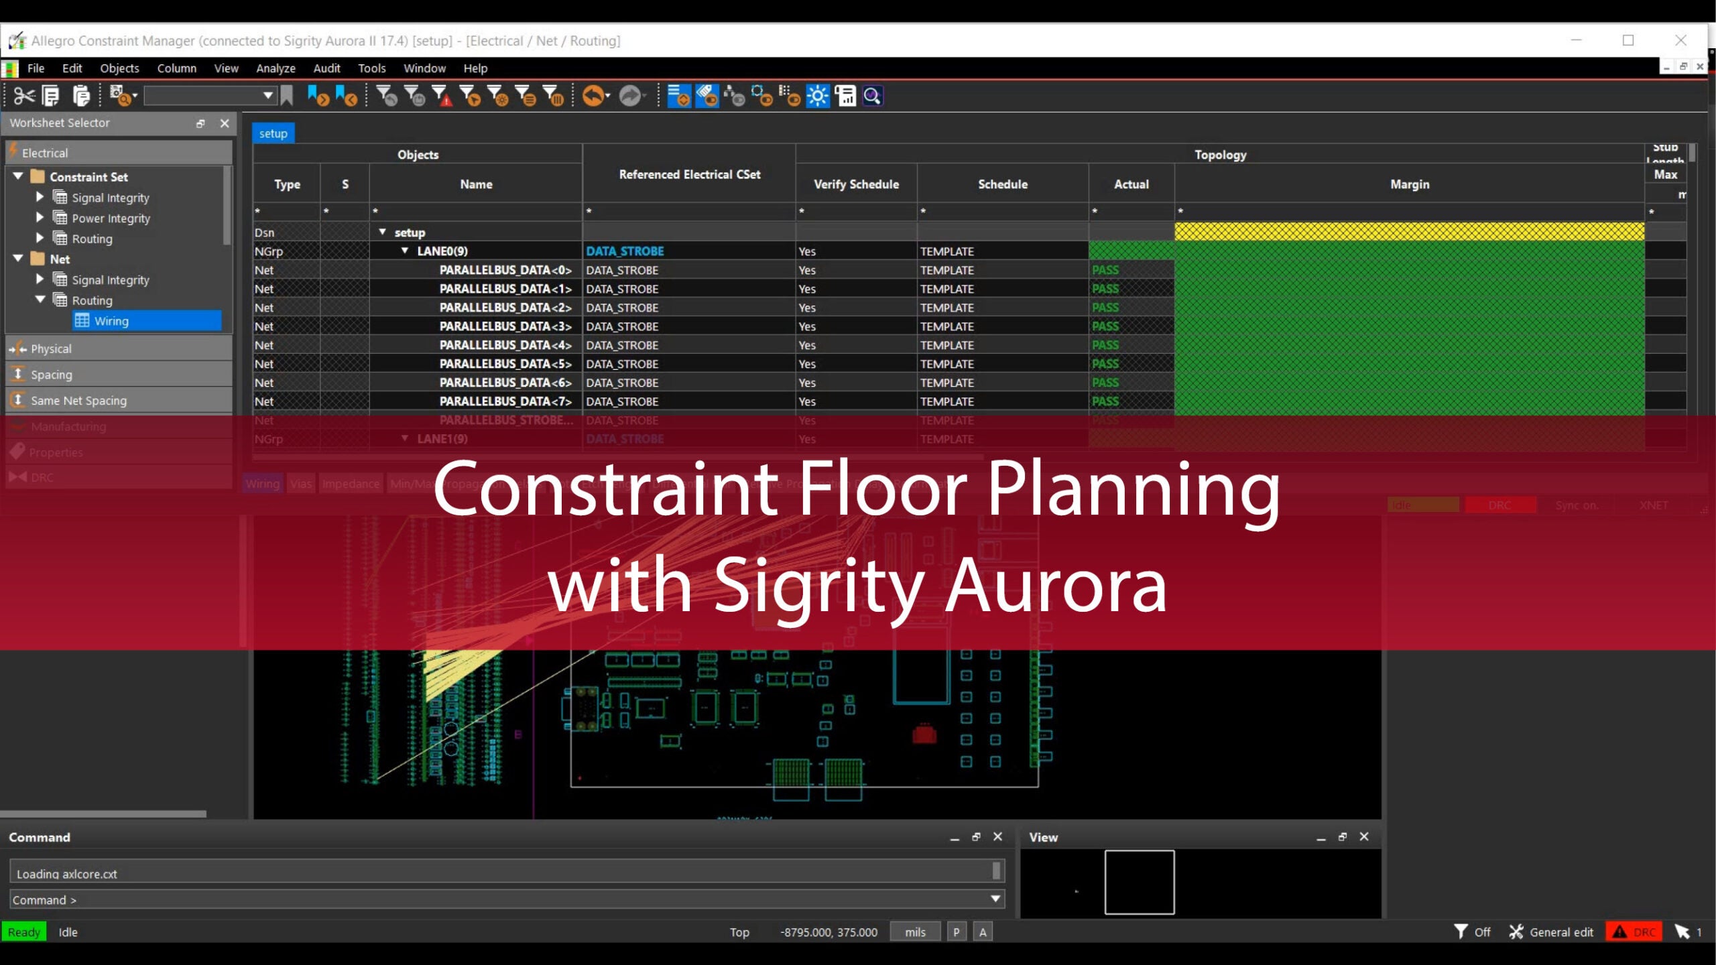Click the mils units button
1716x965 pixels.
[915, 932]
